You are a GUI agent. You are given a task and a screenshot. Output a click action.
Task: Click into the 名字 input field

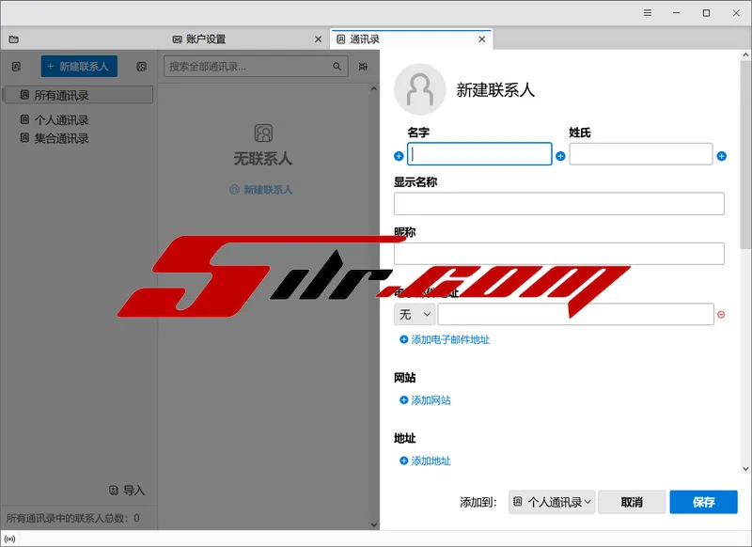479,154
